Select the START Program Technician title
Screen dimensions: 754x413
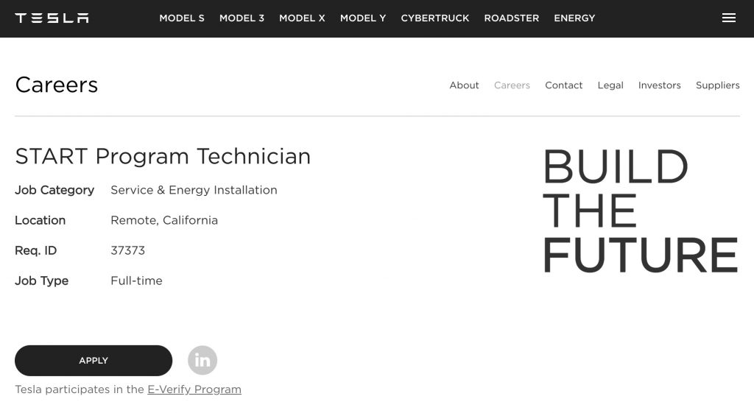tap(163, 156)
